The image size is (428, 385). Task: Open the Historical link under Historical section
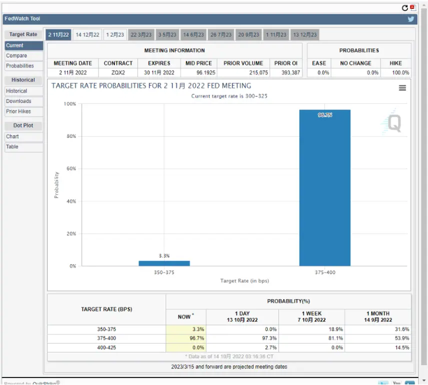pyautogui.click(x=23, y=91)
